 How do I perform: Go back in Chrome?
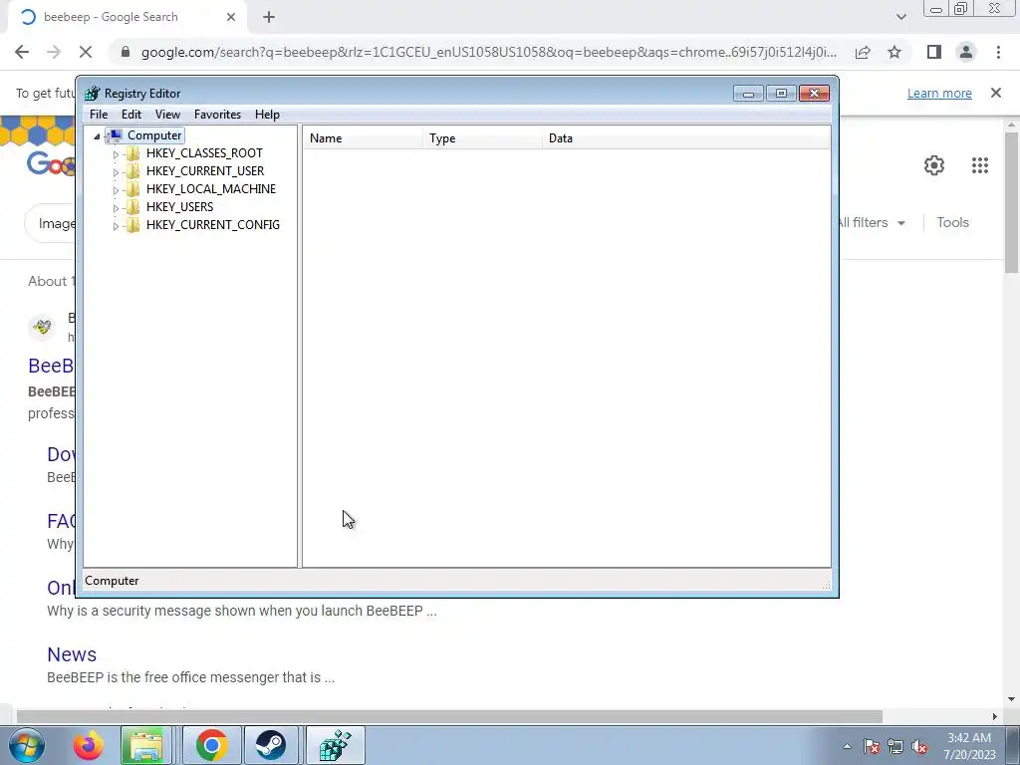tap(22, 52)
